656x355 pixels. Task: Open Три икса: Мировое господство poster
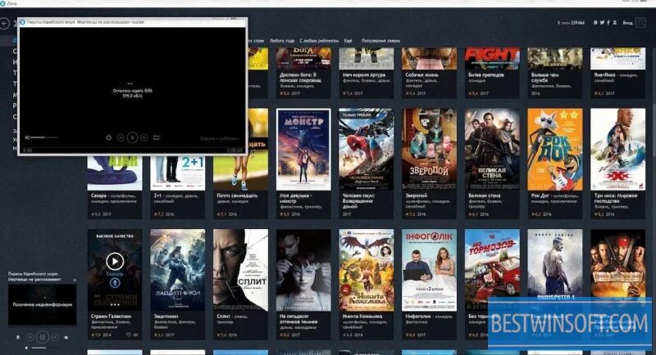click(618, 150)
